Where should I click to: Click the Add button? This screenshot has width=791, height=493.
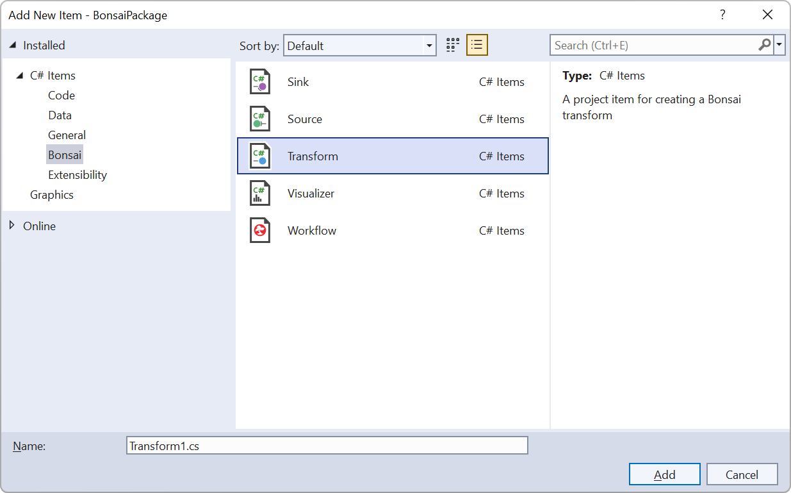[x=665, y=474]
